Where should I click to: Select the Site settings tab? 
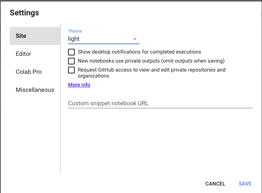click(x=35, y=36)
